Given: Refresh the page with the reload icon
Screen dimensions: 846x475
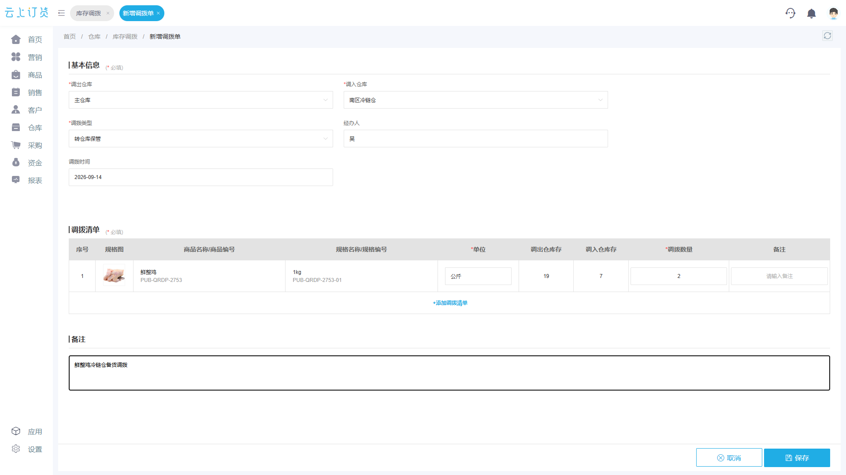Looking at the screenshot, I should (827, 36).
